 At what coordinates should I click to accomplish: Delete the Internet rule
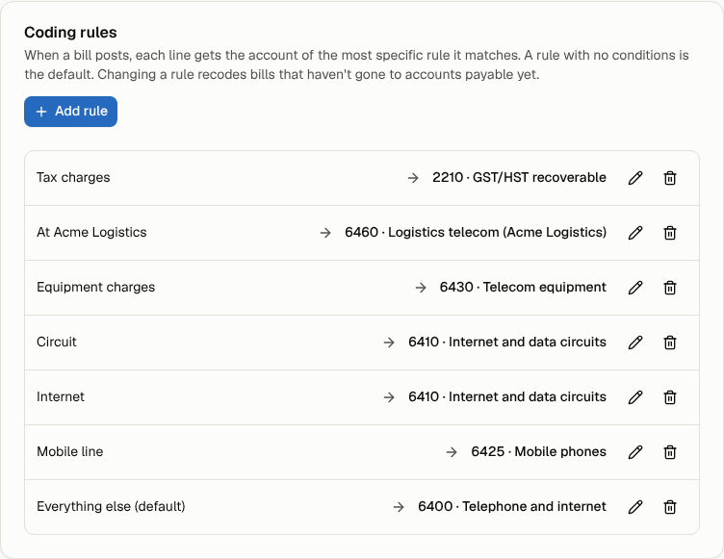(670, 397)
